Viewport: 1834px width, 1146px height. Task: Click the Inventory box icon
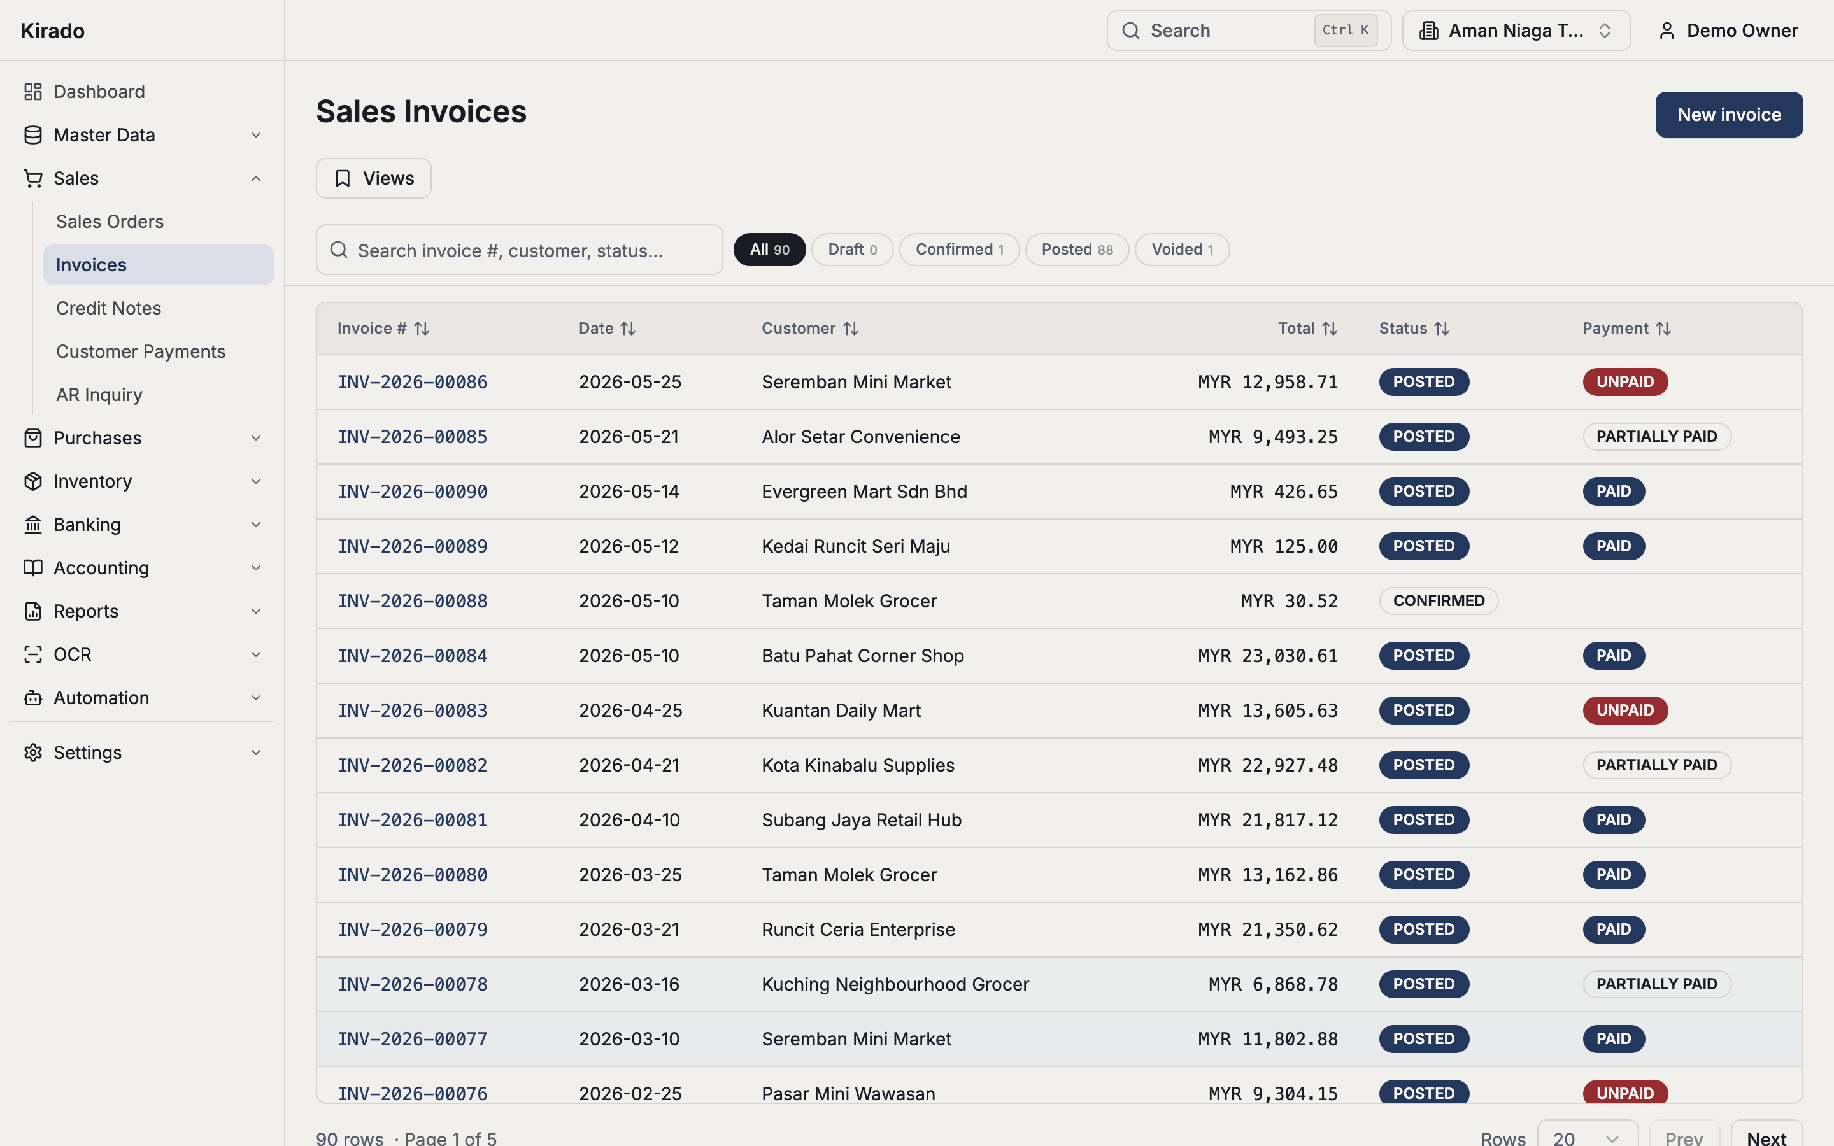click(x=32, y=481)
